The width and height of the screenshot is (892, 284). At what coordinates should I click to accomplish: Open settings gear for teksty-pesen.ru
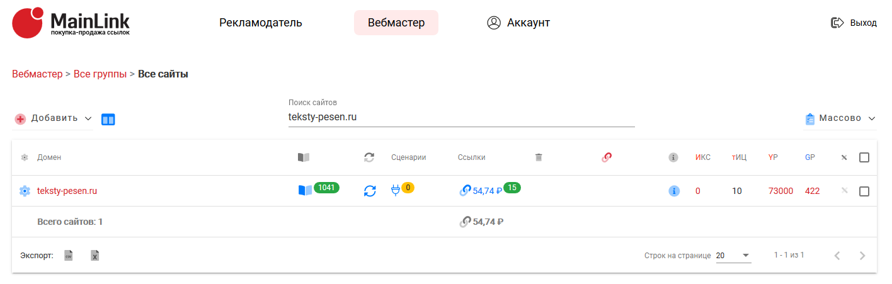(25, 191)
